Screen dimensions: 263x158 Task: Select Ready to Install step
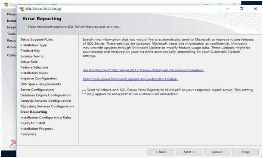click(33, 123)
